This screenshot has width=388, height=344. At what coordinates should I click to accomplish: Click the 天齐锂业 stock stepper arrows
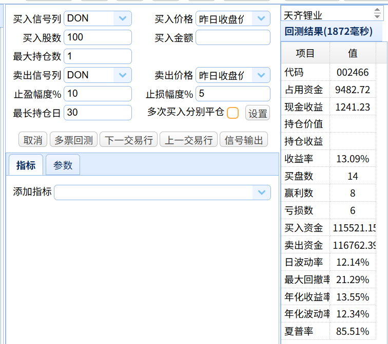point(377,13)
